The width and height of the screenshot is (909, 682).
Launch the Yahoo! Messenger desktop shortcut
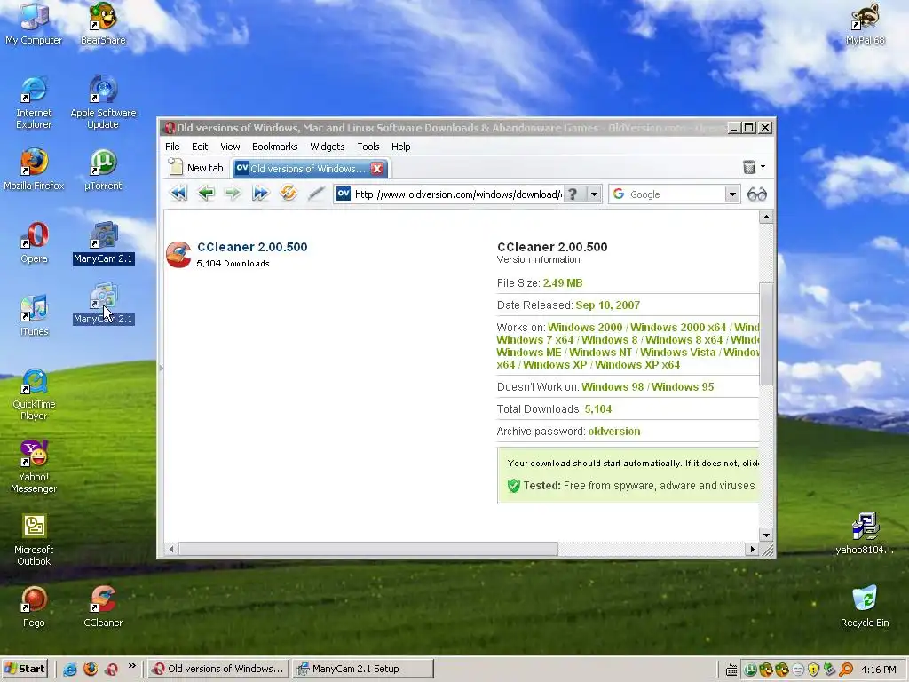(x=34, y=467)
